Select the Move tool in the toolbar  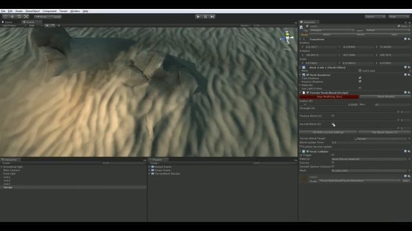[x=12, y=17]
